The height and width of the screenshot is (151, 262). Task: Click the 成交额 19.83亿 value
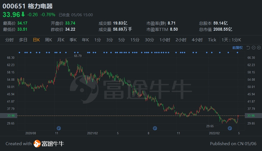[120, 23]
